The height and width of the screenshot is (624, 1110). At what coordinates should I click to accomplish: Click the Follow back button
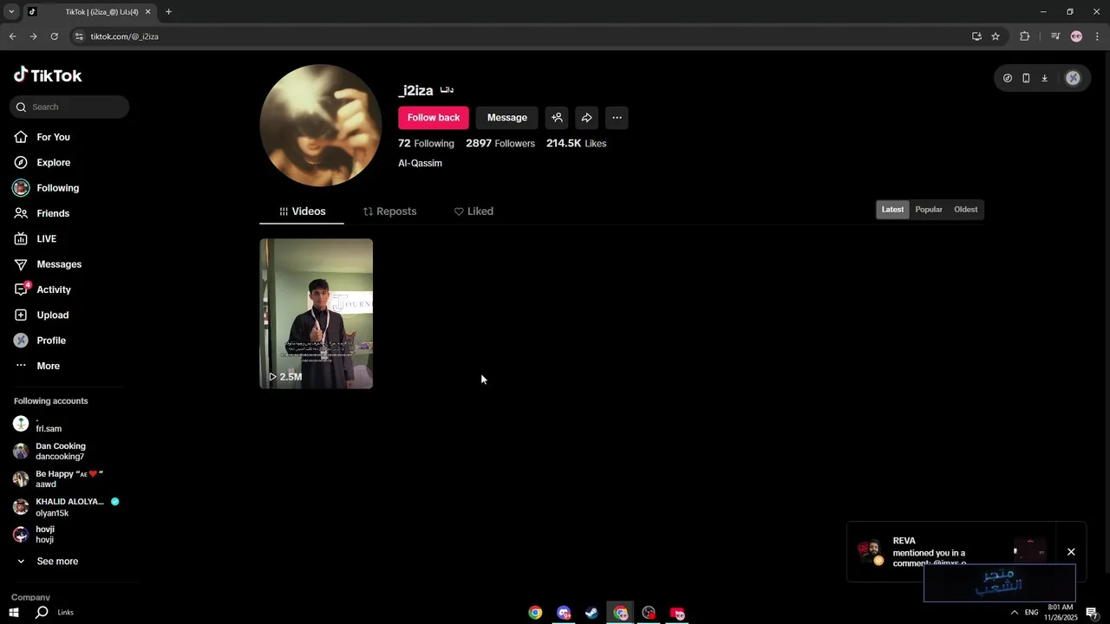click(x=434, y=118)
